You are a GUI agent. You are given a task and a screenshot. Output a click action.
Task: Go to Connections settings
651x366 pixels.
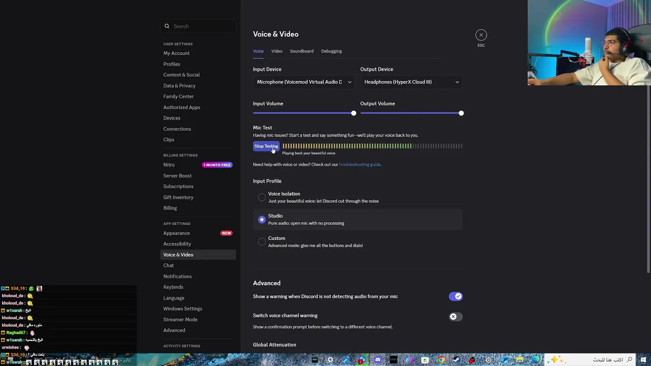click(177, 129)
